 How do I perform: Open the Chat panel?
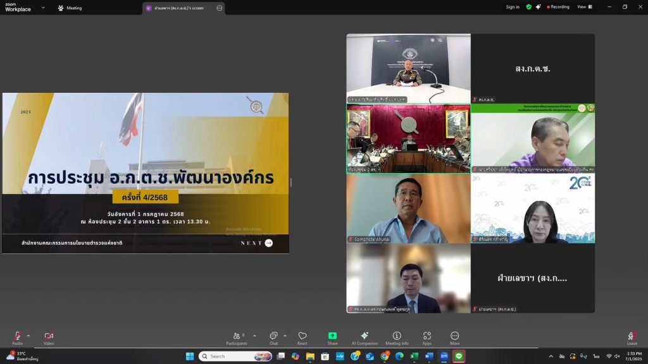click(273, 337)
